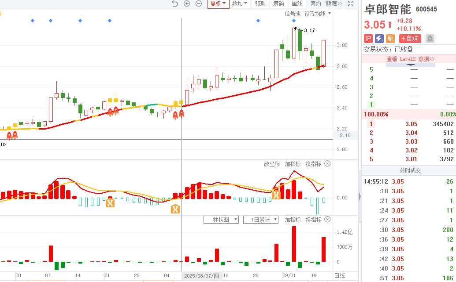Click the orange X signal below MACD near 04

click(x=175, y=209)
